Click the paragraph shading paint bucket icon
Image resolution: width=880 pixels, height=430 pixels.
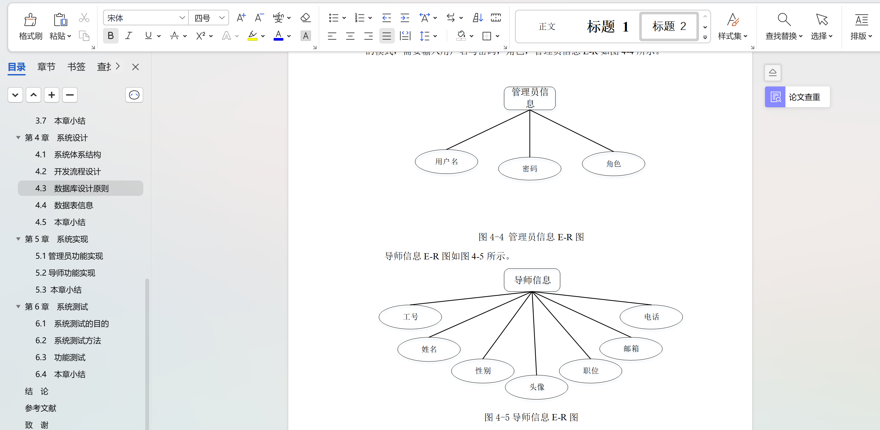[x=461, y=35]
